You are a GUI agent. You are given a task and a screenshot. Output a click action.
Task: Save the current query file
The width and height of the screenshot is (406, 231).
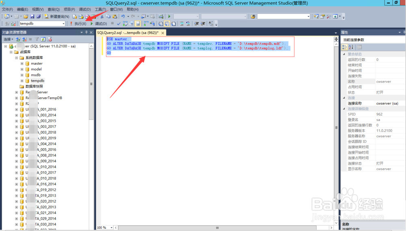point(32,16)
